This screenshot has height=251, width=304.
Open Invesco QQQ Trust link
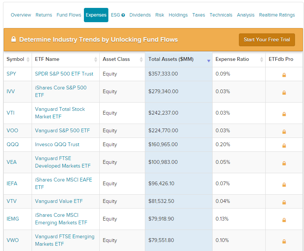tap(57, 145)
